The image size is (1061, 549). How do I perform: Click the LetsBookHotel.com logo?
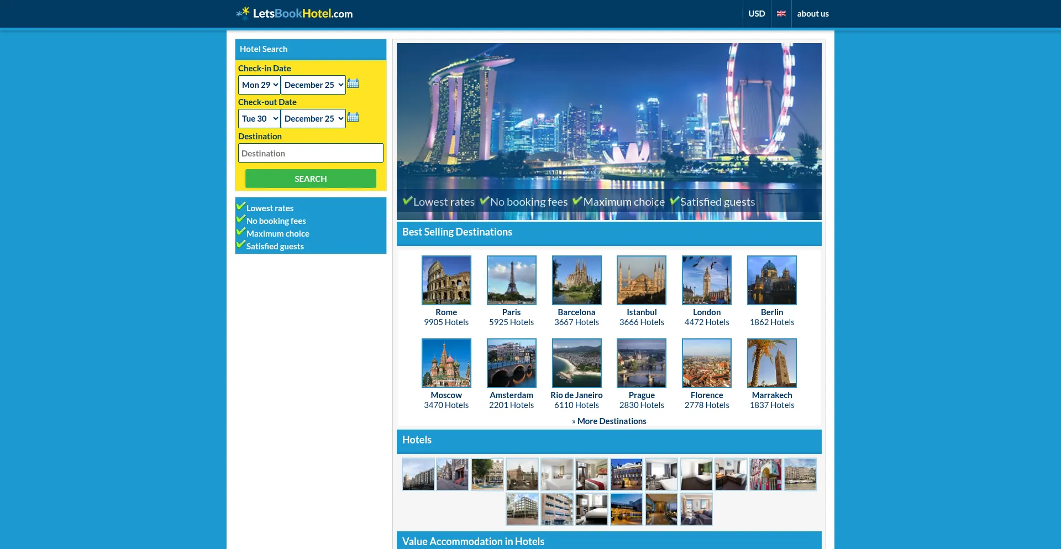coord(295,13)
